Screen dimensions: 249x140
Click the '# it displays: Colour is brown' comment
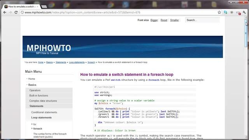click(115, 131)
